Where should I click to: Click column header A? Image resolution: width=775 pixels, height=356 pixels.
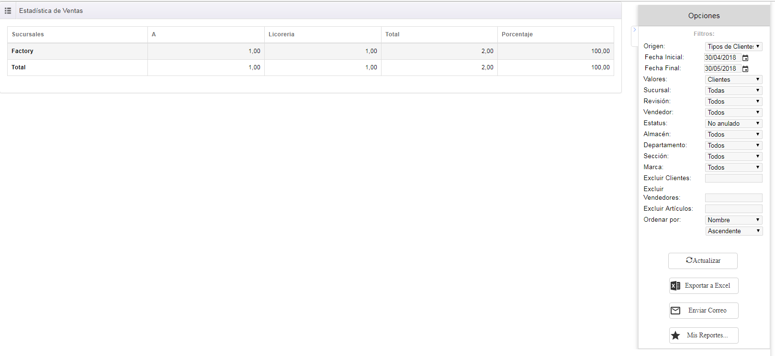(x=206, y=34)
